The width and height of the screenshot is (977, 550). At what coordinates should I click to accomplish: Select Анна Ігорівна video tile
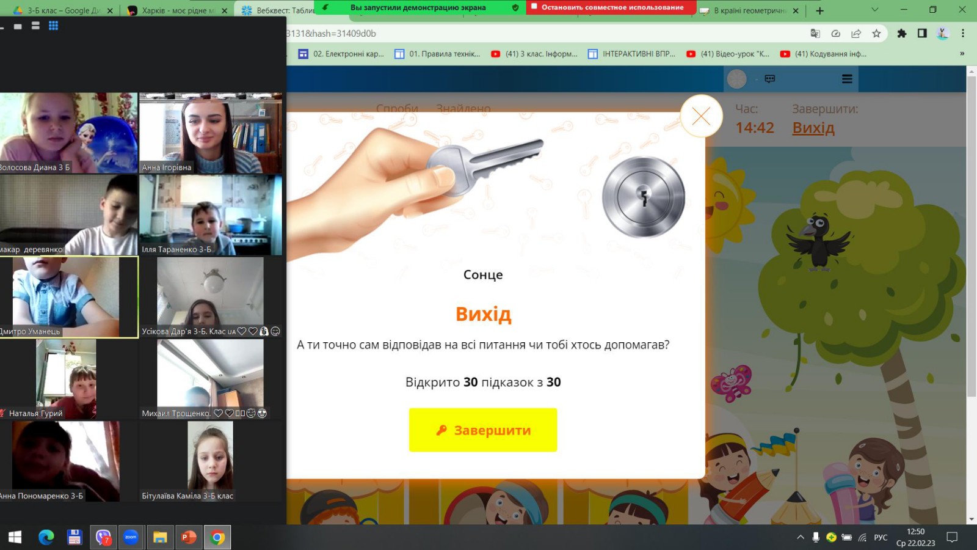click(x=211, y=133)
